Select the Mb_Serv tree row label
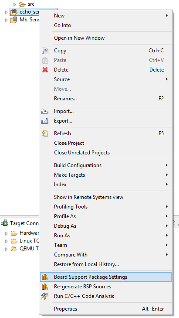Image resolution: width=179 pixels, height=318 pixels. (x=29, y=20)
